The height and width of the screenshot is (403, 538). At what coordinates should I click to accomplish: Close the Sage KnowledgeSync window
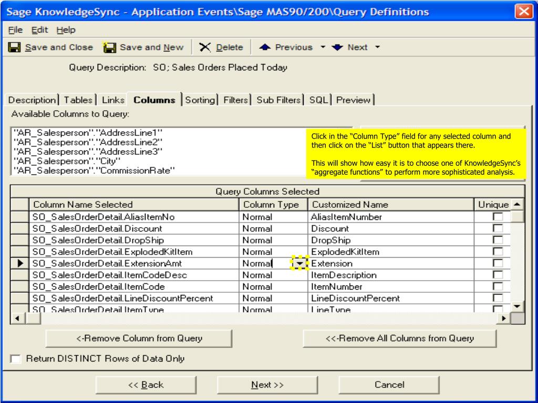[524, 12]
